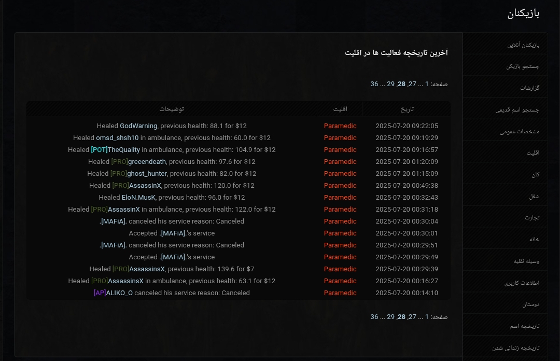
Task: Select date 2025-07-20 09:22:05 cell
Action: [407, 126]
